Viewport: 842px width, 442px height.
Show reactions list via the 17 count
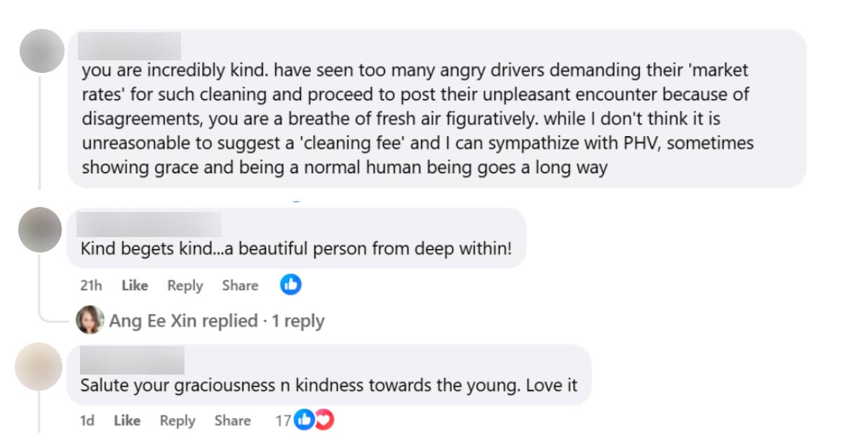click(x=283, y=420)
